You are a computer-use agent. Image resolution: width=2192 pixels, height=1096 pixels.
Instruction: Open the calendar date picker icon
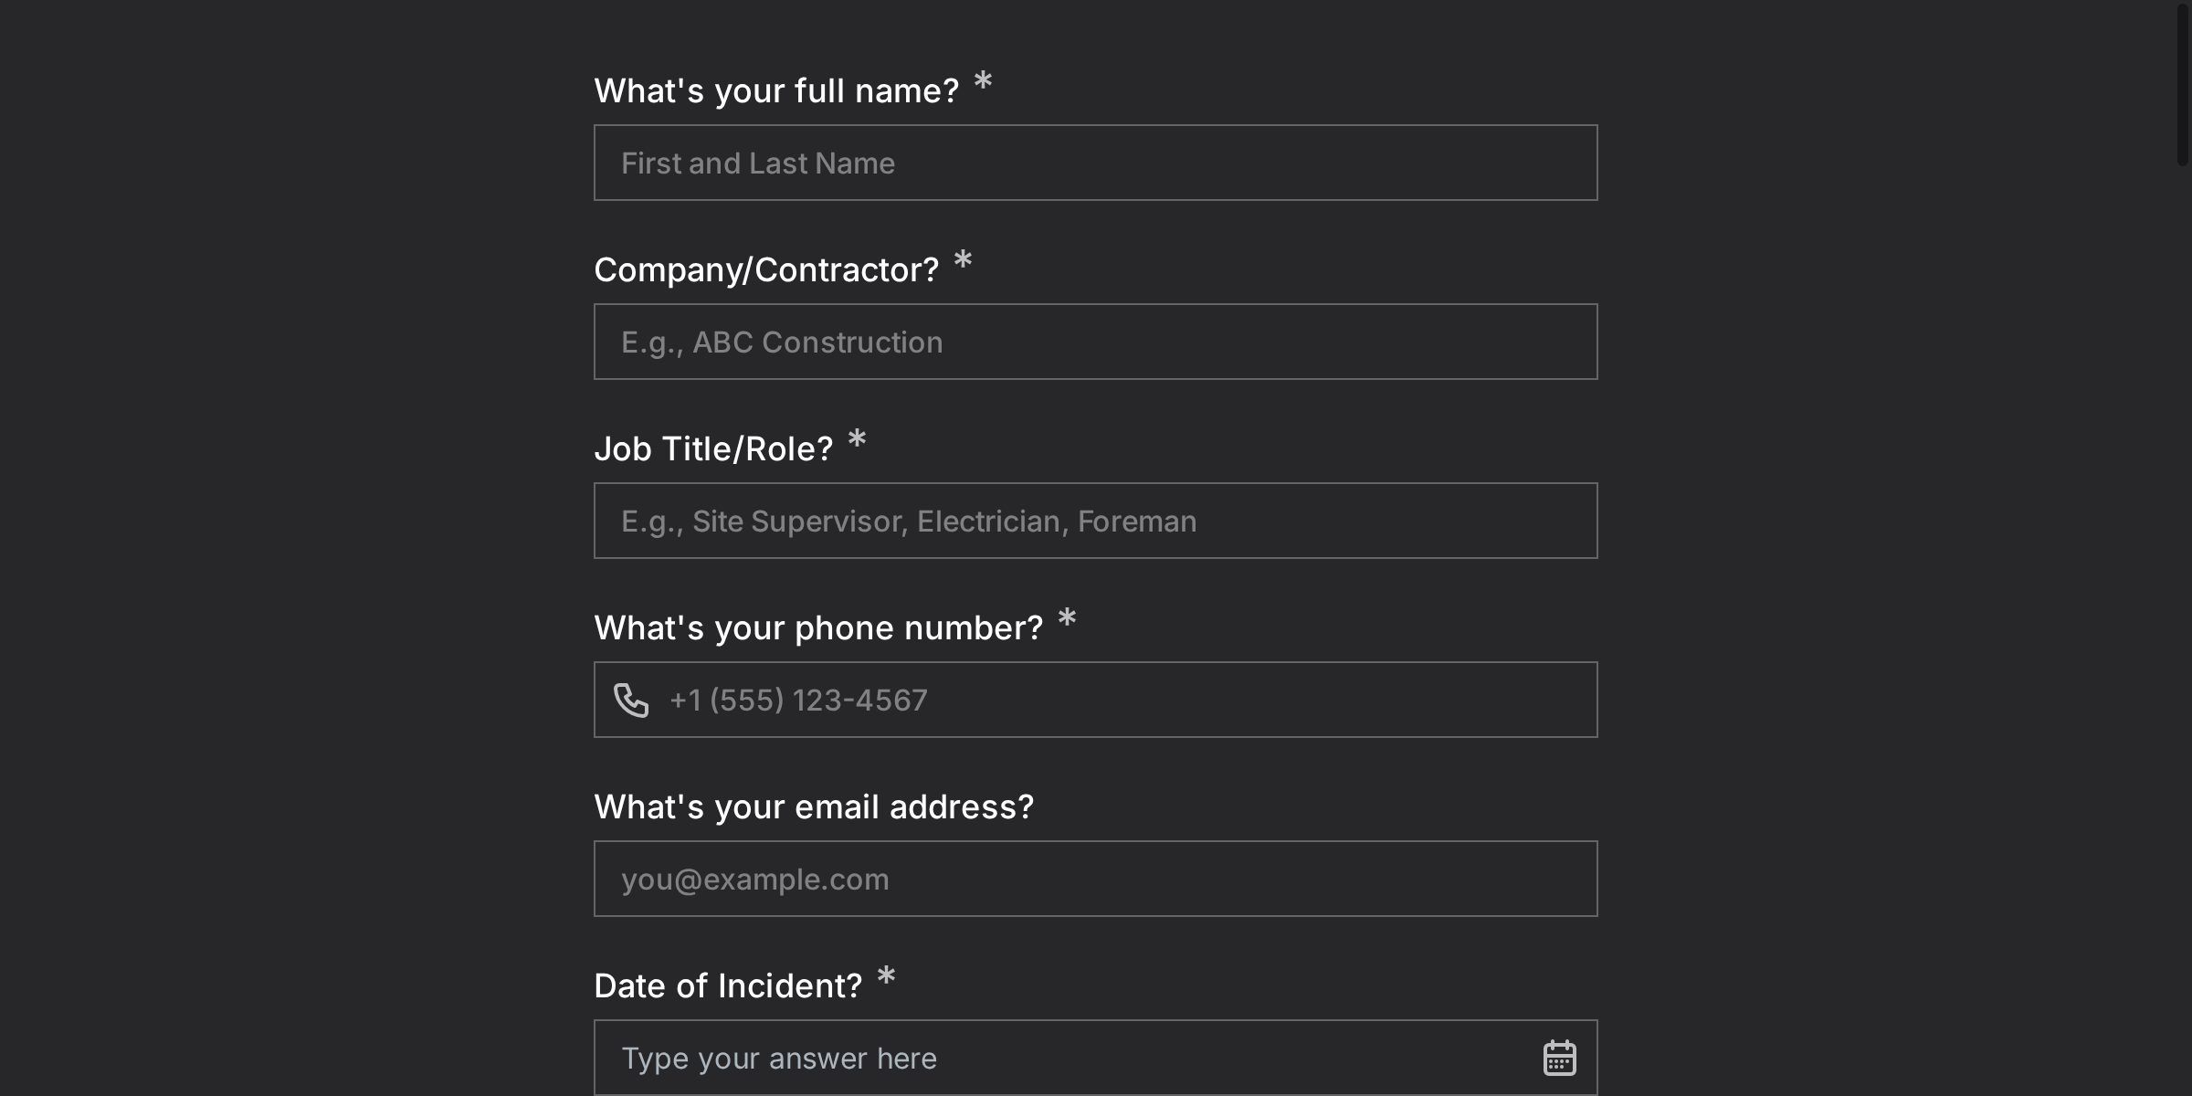tap(1559, 1058)
